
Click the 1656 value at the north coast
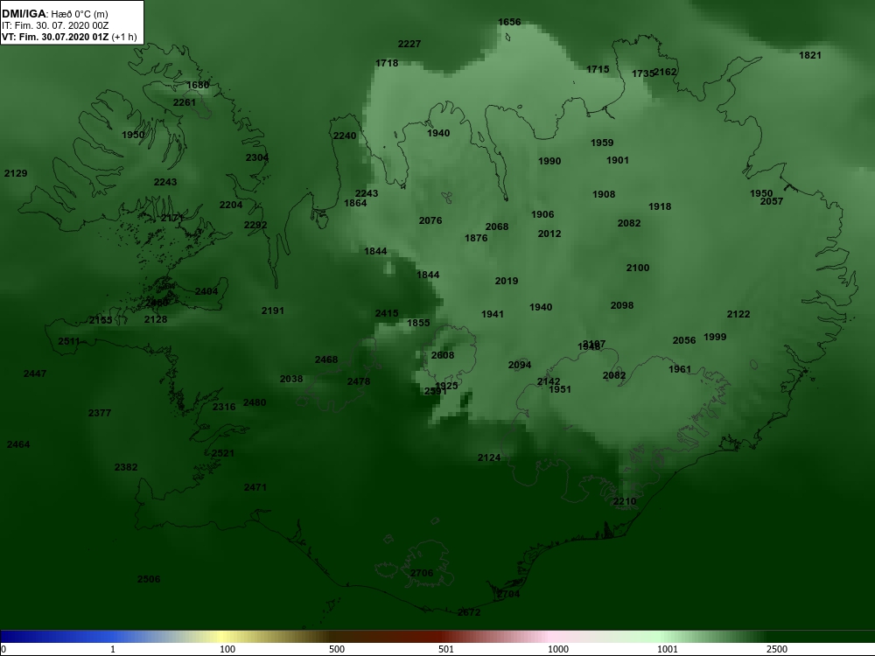pyautogui.click(x=509, y=23)
